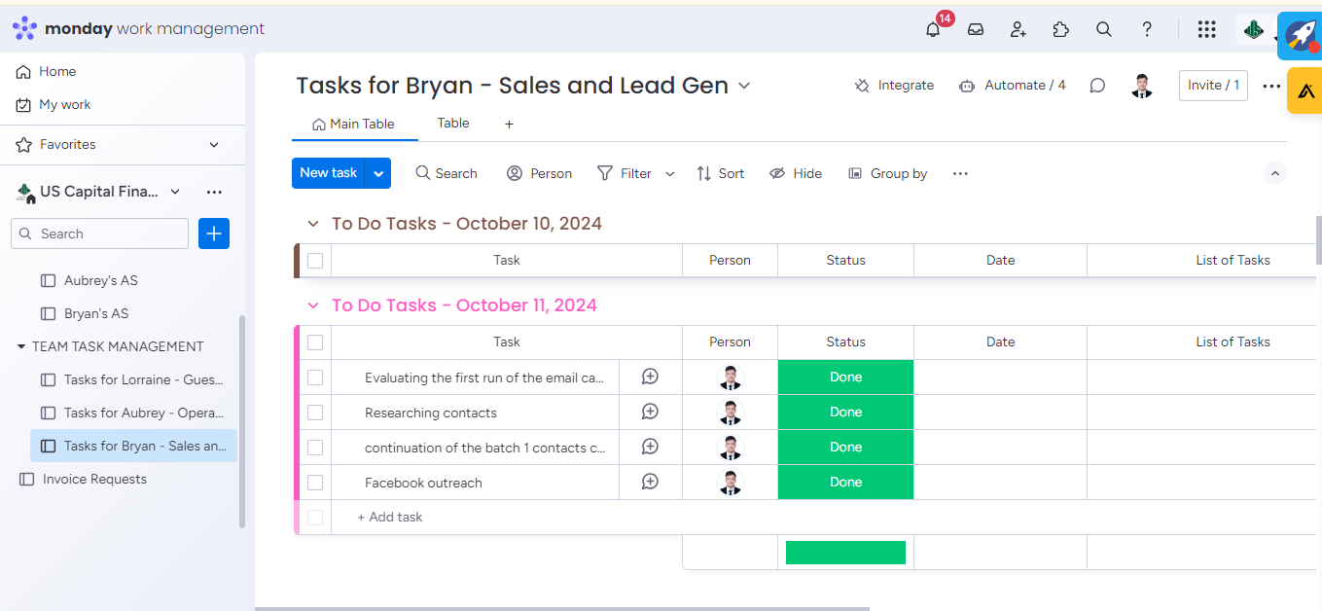Click the invite members icon

pos(1018,29)
